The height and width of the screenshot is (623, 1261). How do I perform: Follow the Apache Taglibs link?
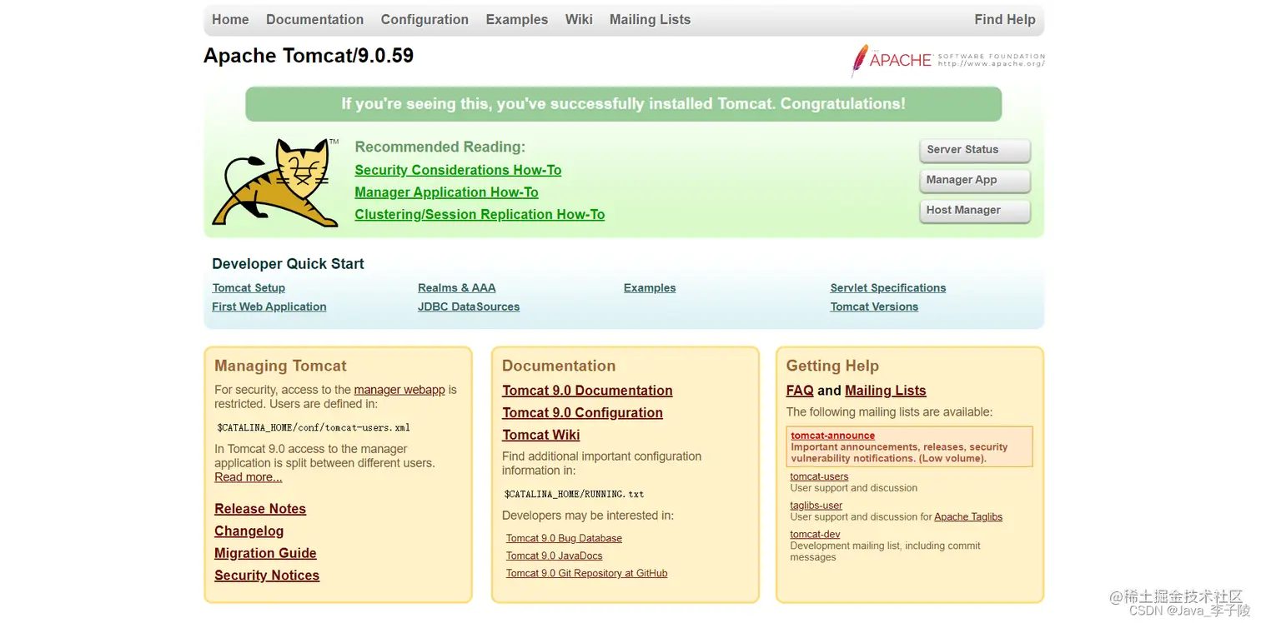(x=968, y=517)
